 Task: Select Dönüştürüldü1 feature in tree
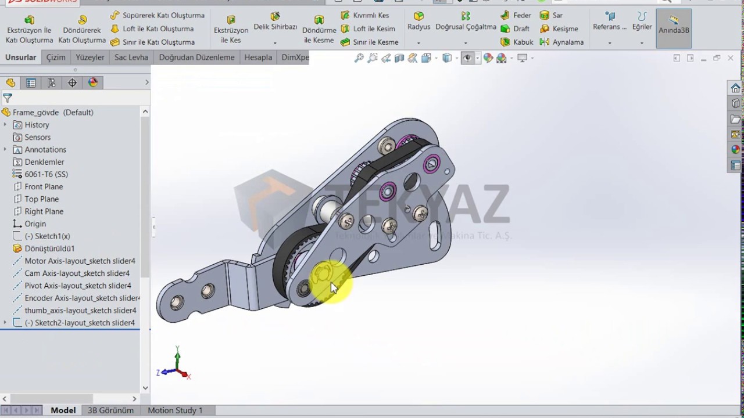coord(49,248)
